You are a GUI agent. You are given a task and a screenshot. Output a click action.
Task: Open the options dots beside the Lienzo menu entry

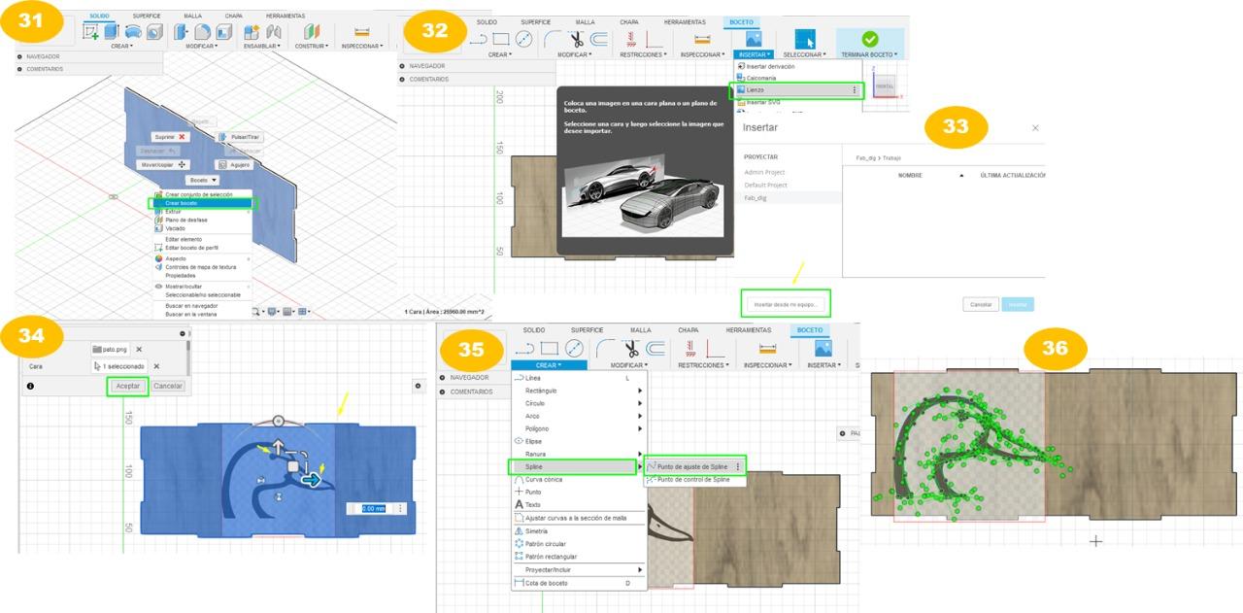tap(855, 89)
